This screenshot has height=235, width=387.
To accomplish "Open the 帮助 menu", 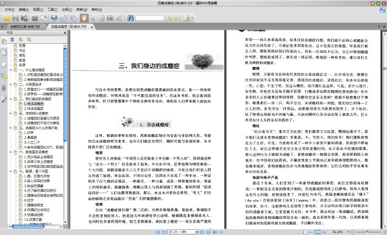I will coord(97,10).
